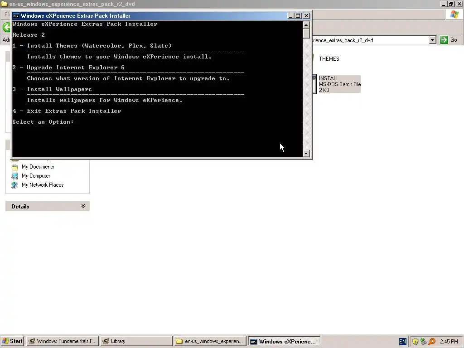Image resolution: width=464 pixels, height=348 pixels.
Task: Click the yellow security shield tray icon
Action: point(415,342)
